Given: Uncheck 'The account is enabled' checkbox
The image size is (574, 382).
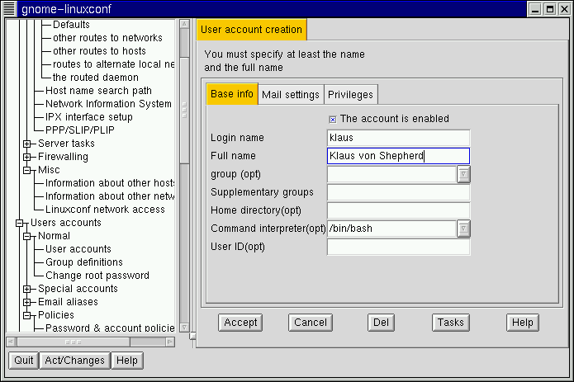Looking at the screenshot, I should (334, 119).
